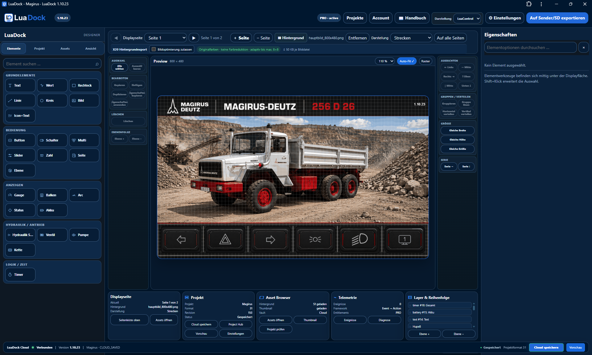
Task: Switch to the Assets tab
Action: pos(65,48)
